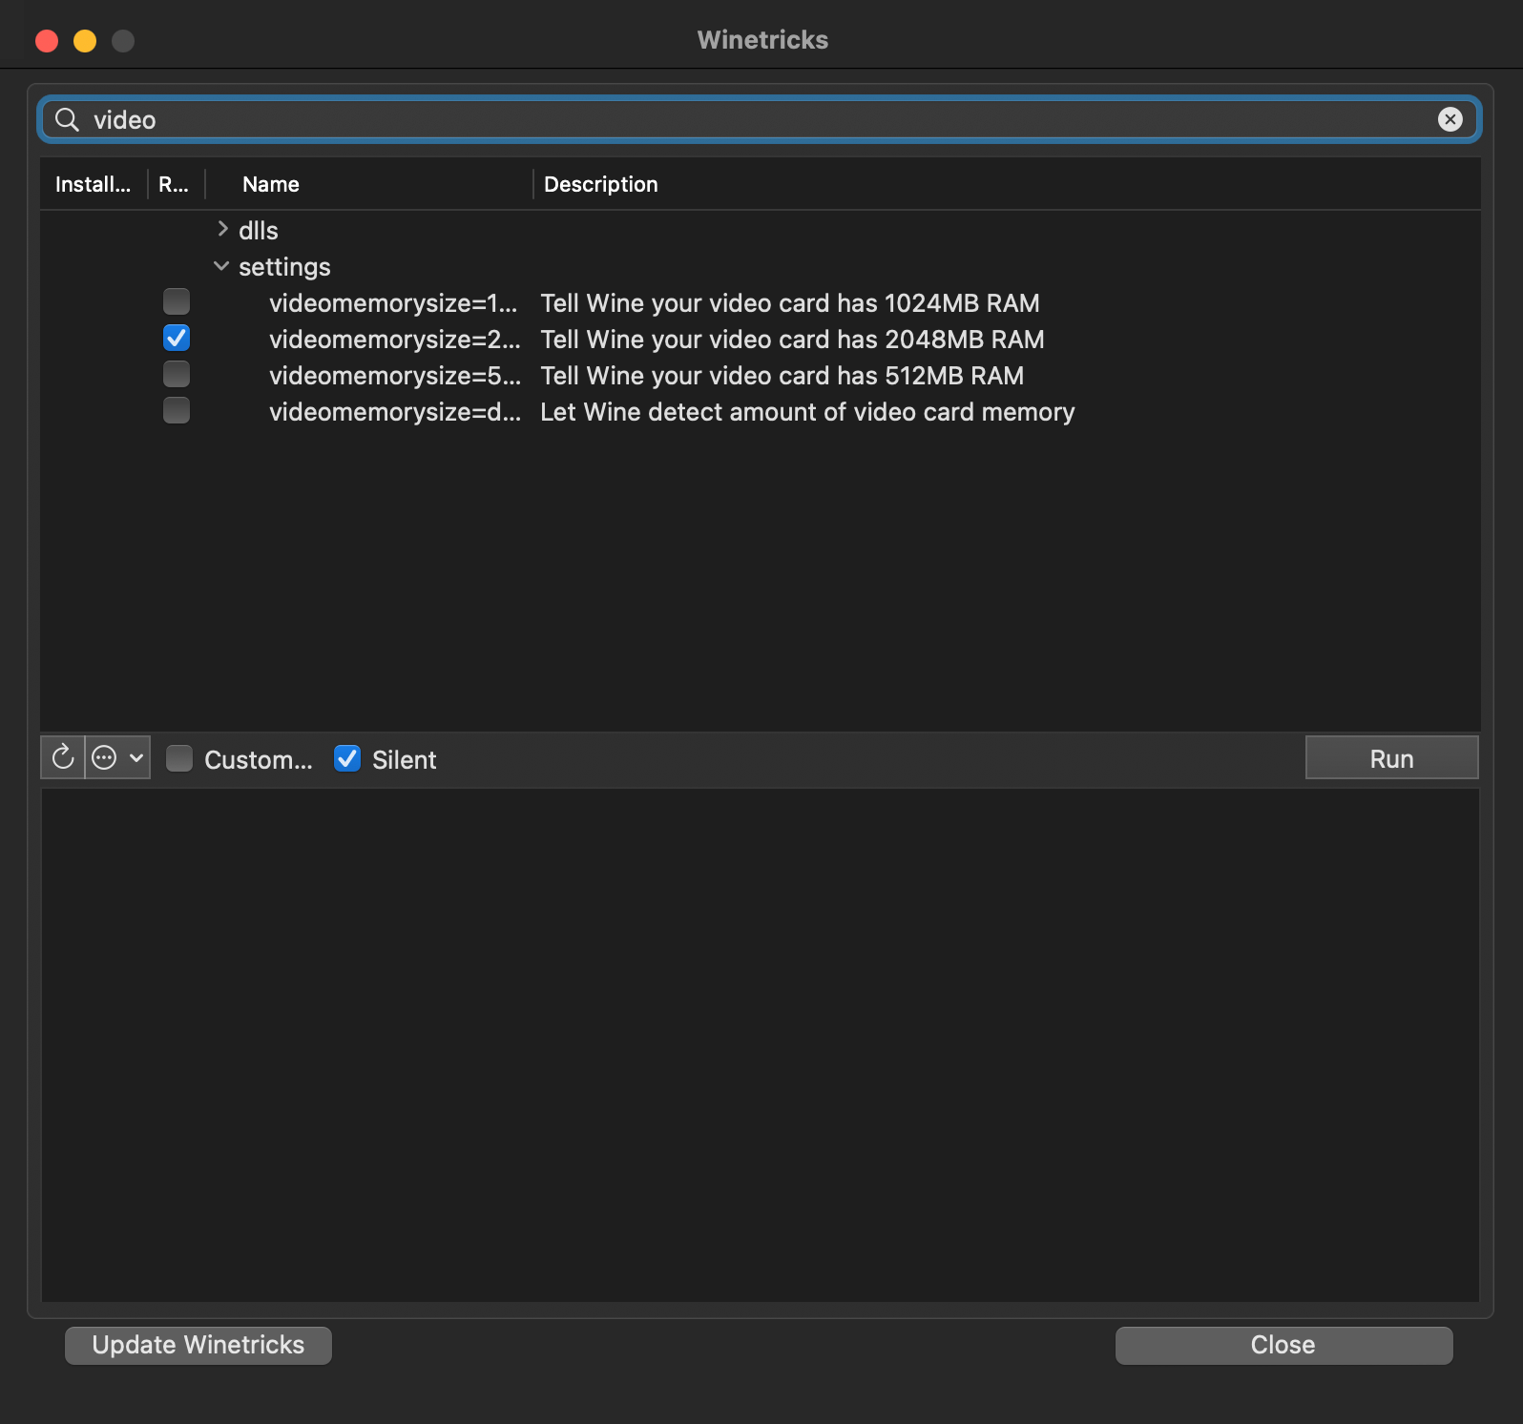Click the Run button
This screenshot has height=1424, width=1523.
(x=1391, y=758)
